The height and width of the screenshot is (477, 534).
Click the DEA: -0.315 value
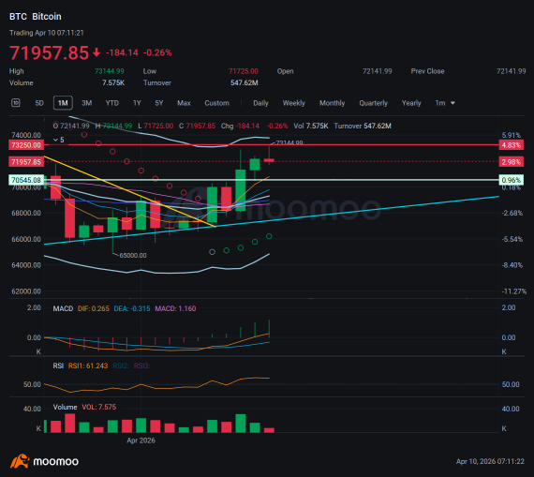click(x=132, y=308)
